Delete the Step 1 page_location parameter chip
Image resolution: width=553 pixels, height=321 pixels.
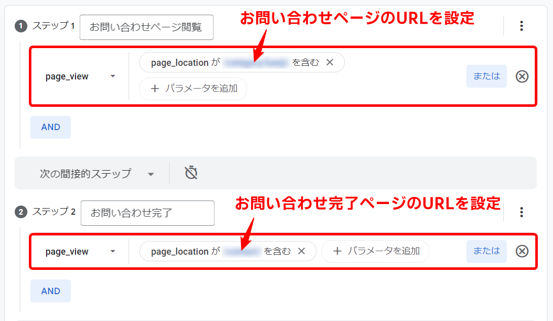[x=330, y=63]
